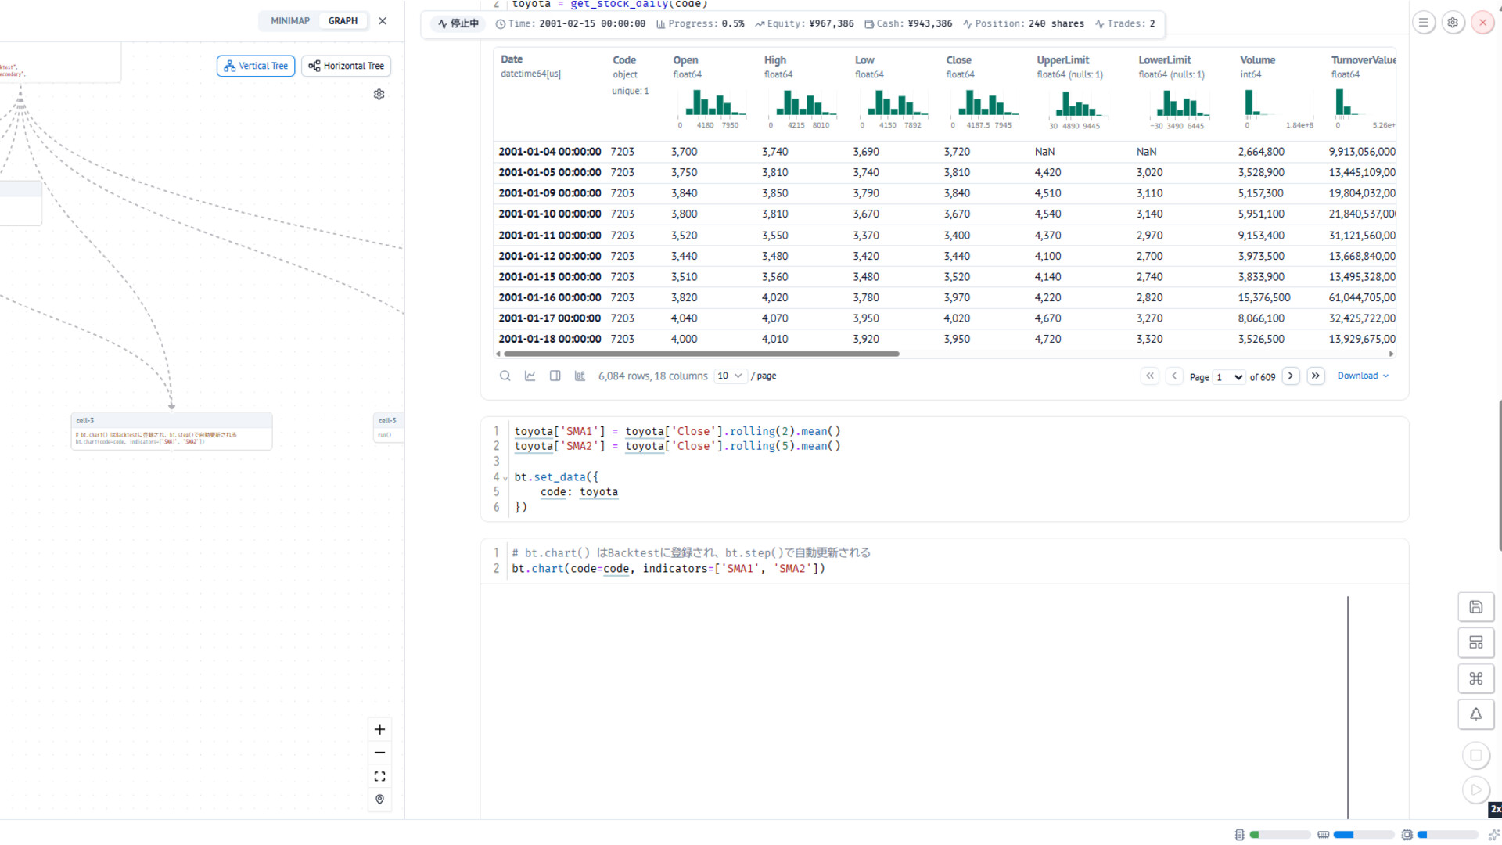This screenshot has height=845, width=1502.
Task: Jump to the last page with double-arrow button
Action: 1315,376
